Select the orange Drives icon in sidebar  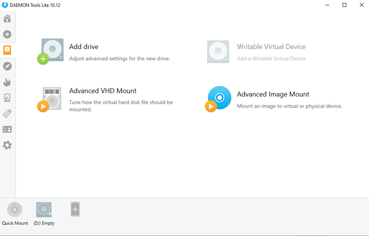(x=7, y=50)
